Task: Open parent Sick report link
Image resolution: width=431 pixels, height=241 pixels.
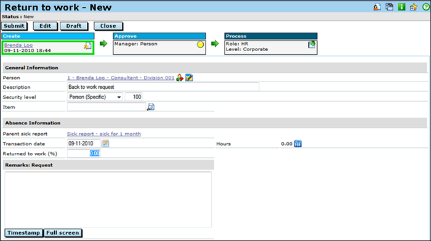Action: [104, 134]
